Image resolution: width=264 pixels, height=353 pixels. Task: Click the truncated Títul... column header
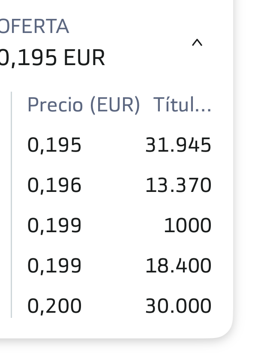pyautogui.click(x=182, y=104)
